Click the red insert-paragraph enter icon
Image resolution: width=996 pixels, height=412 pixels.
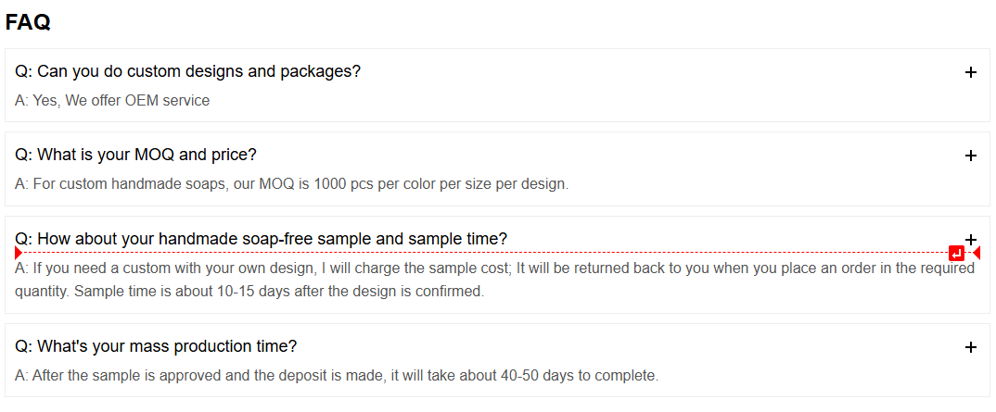point(956,254)
